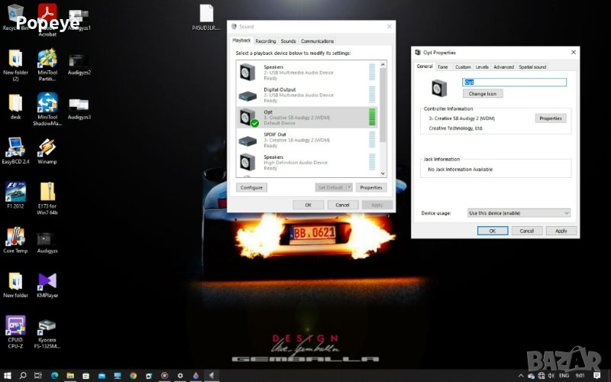Expand the Device usage dropdown
Viewport: 611px width, 382px height.
pos(519,212)
